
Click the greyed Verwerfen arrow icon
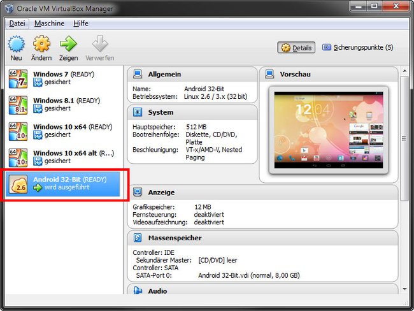tap(100, 44)
